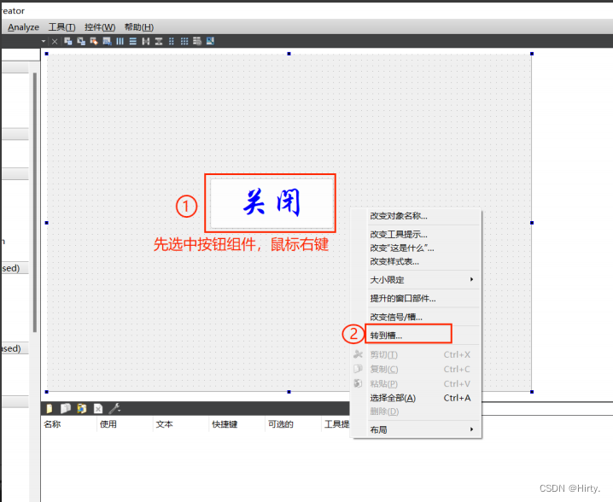
Task: Sort by 可选的 column header
Action: tap(294, 424)
